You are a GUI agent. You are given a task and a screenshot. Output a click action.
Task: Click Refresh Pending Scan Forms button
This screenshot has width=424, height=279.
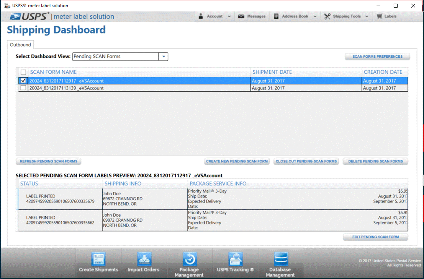click(x=49, y=161)
